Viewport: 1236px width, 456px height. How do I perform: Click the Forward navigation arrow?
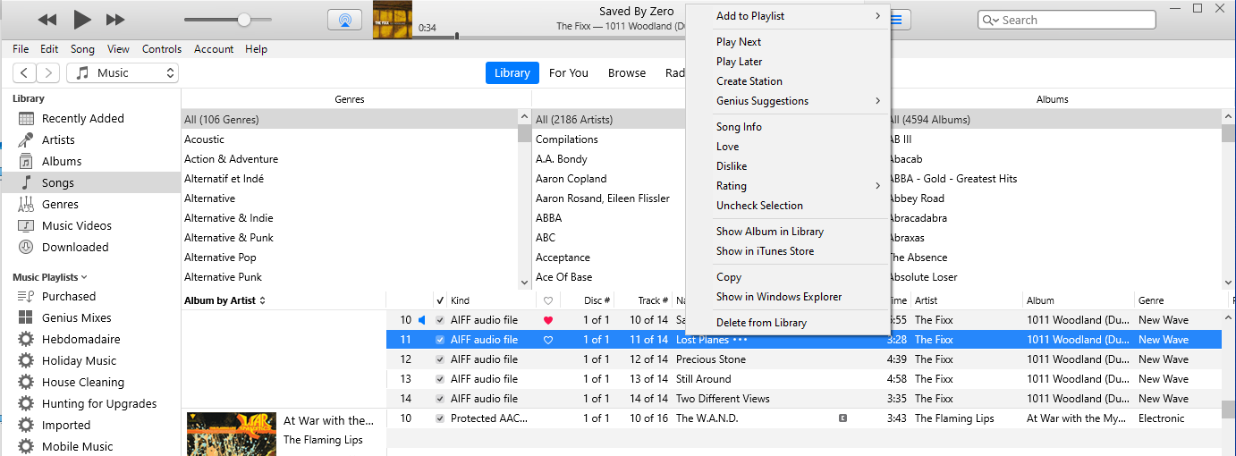(x=48, y=73)
